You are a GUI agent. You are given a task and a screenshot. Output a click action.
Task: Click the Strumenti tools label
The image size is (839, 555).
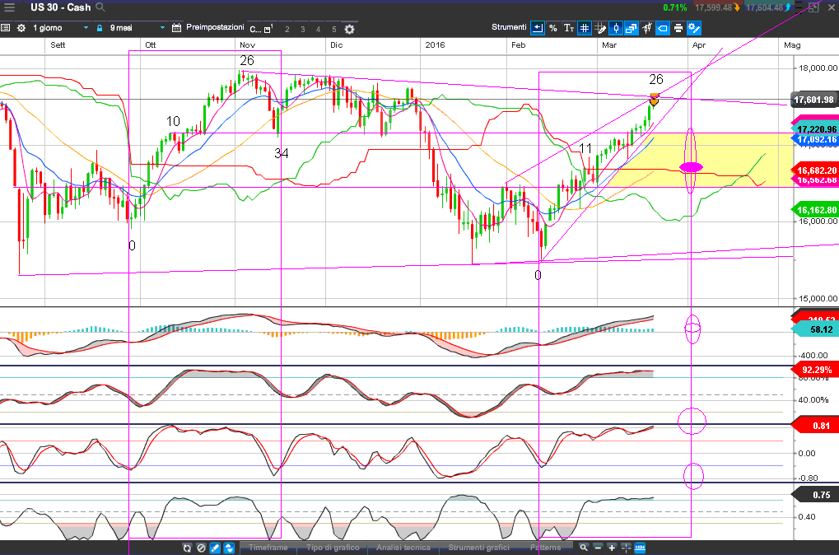point(509,26)
